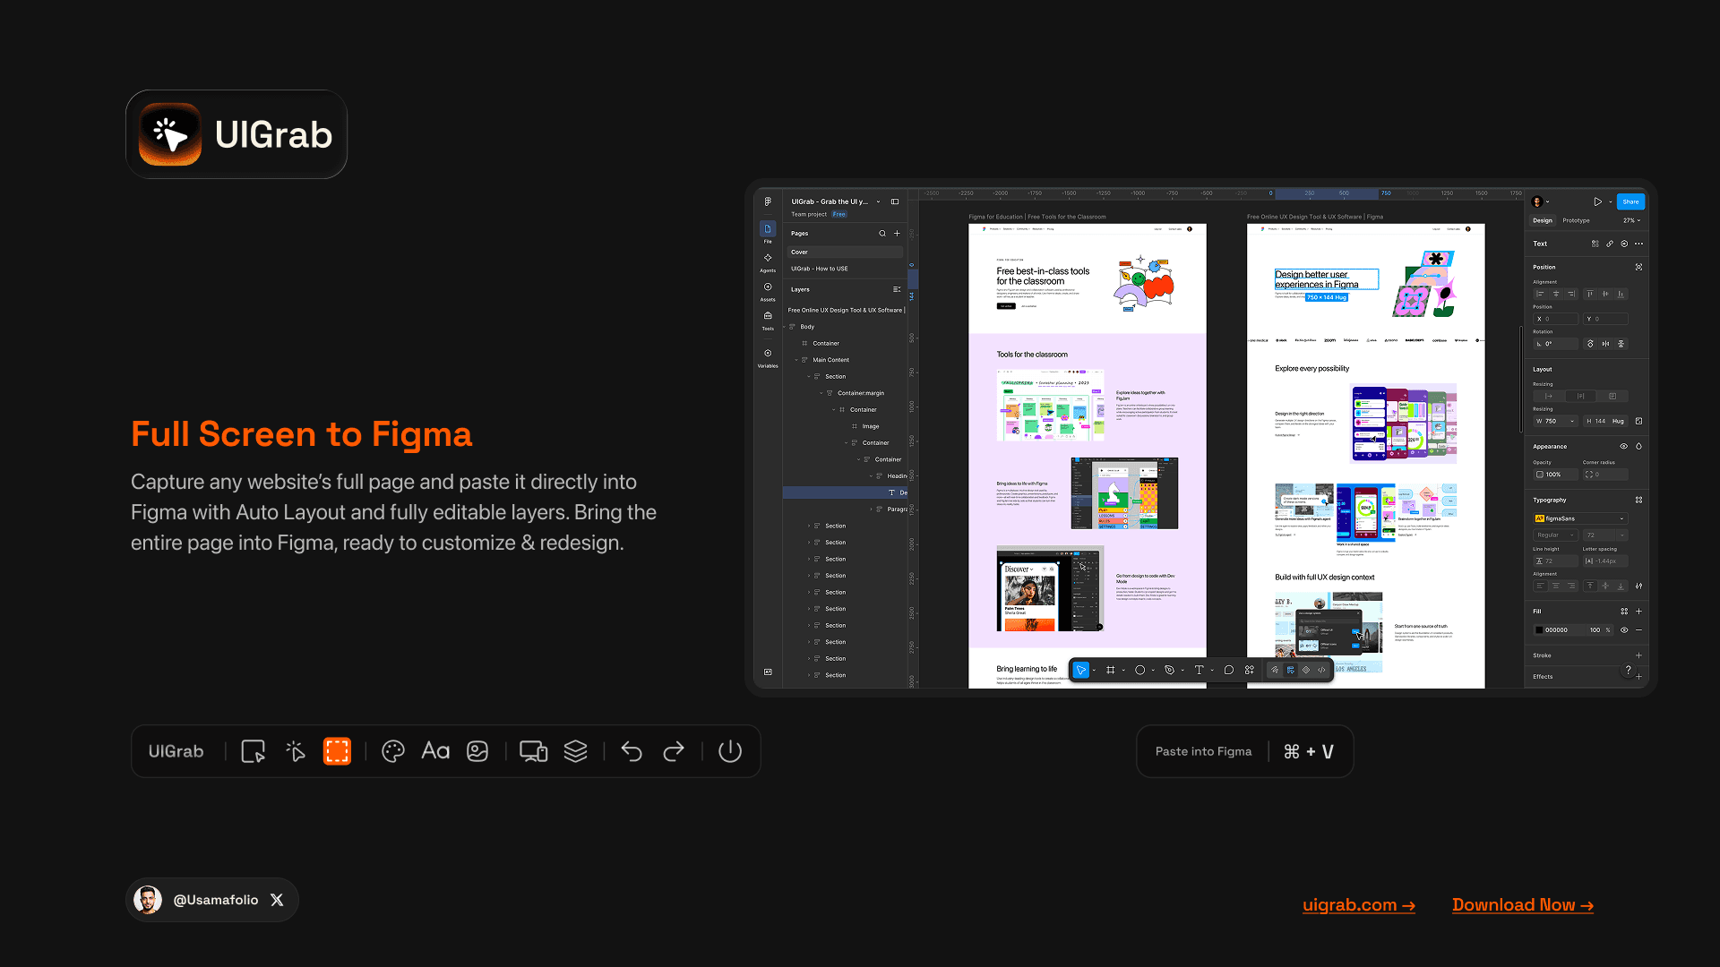Screen dimensions: 1720x967
Task: Select the Frame tool in Figma toolbar
Action: pos(1111,670)
